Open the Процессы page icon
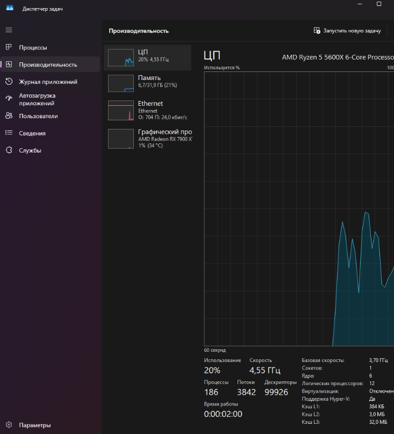 click(9, 47)
